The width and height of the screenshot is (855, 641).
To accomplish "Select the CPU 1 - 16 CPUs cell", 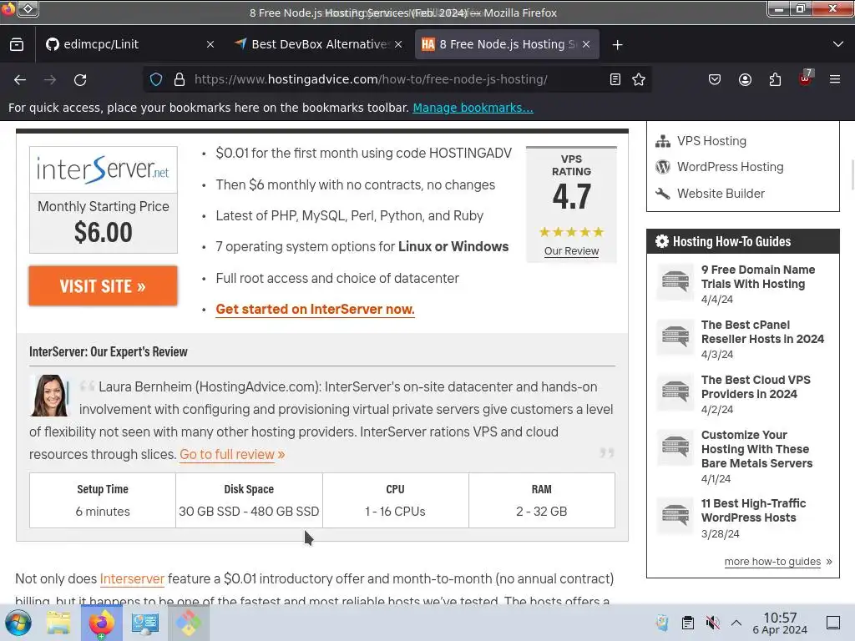I will 395,501.
